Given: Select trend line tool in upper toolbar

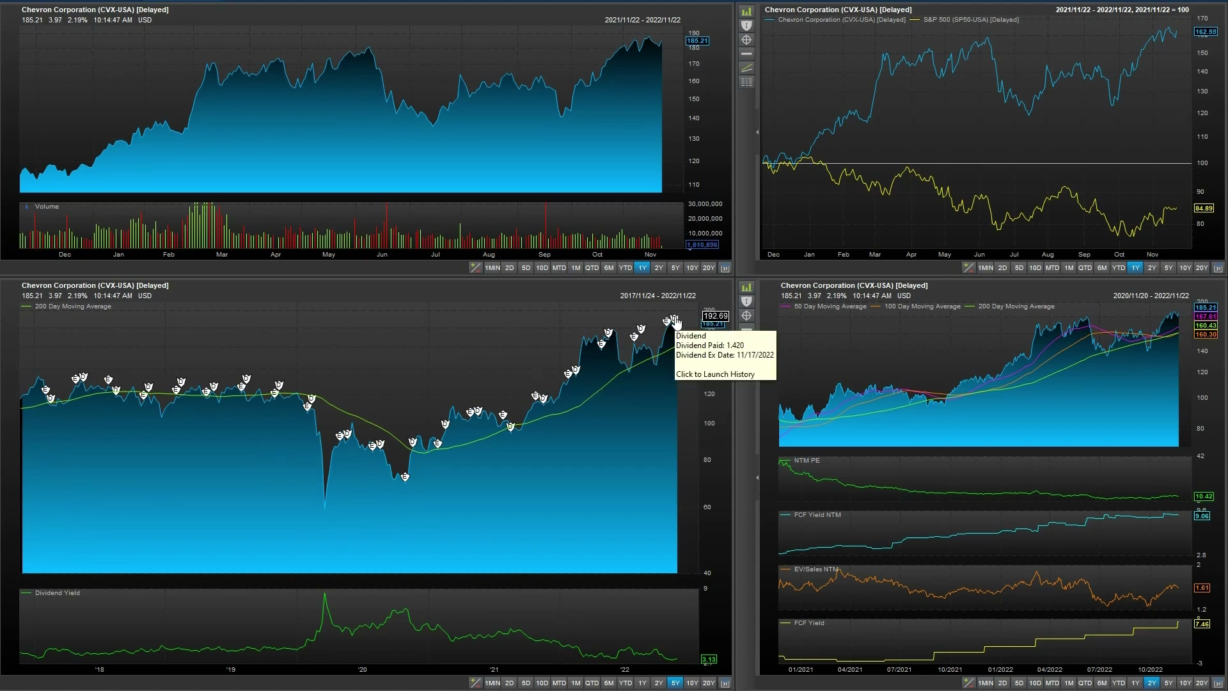Looking at the screenshot, I should coord(746,68).
